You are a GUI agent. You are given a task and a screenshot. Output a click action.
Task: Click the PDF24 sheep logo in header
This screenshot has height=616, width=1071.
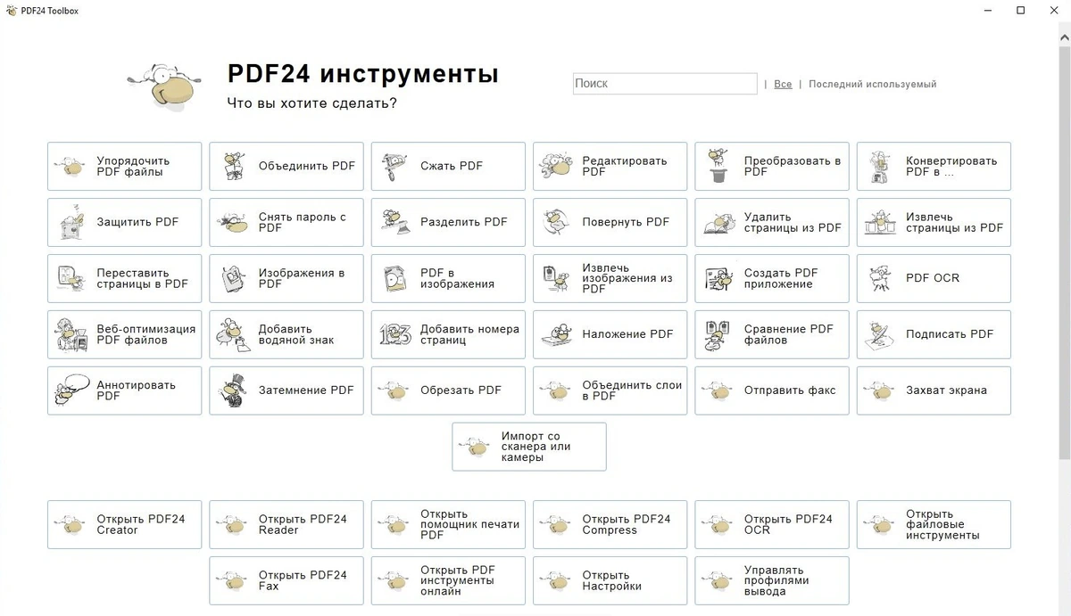pos(166,87)
